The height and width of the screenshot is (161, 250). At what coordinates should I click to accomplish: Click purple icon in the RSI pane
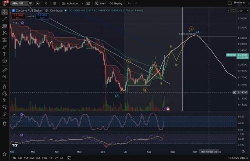(22, 135)
